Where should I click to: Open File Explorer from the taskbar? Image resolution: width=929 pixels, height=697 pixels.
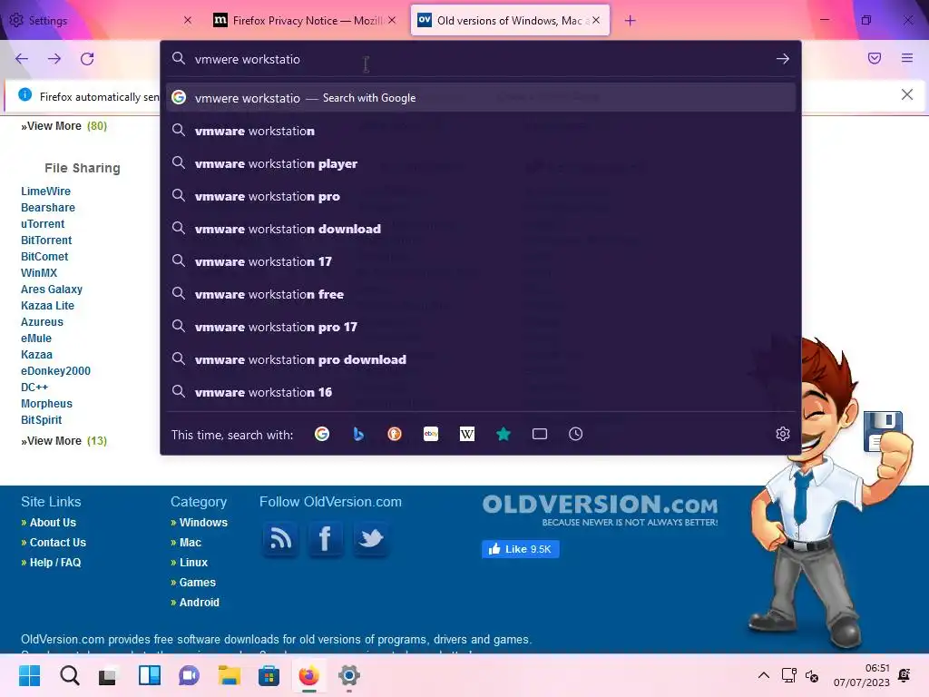coord(229,675)
